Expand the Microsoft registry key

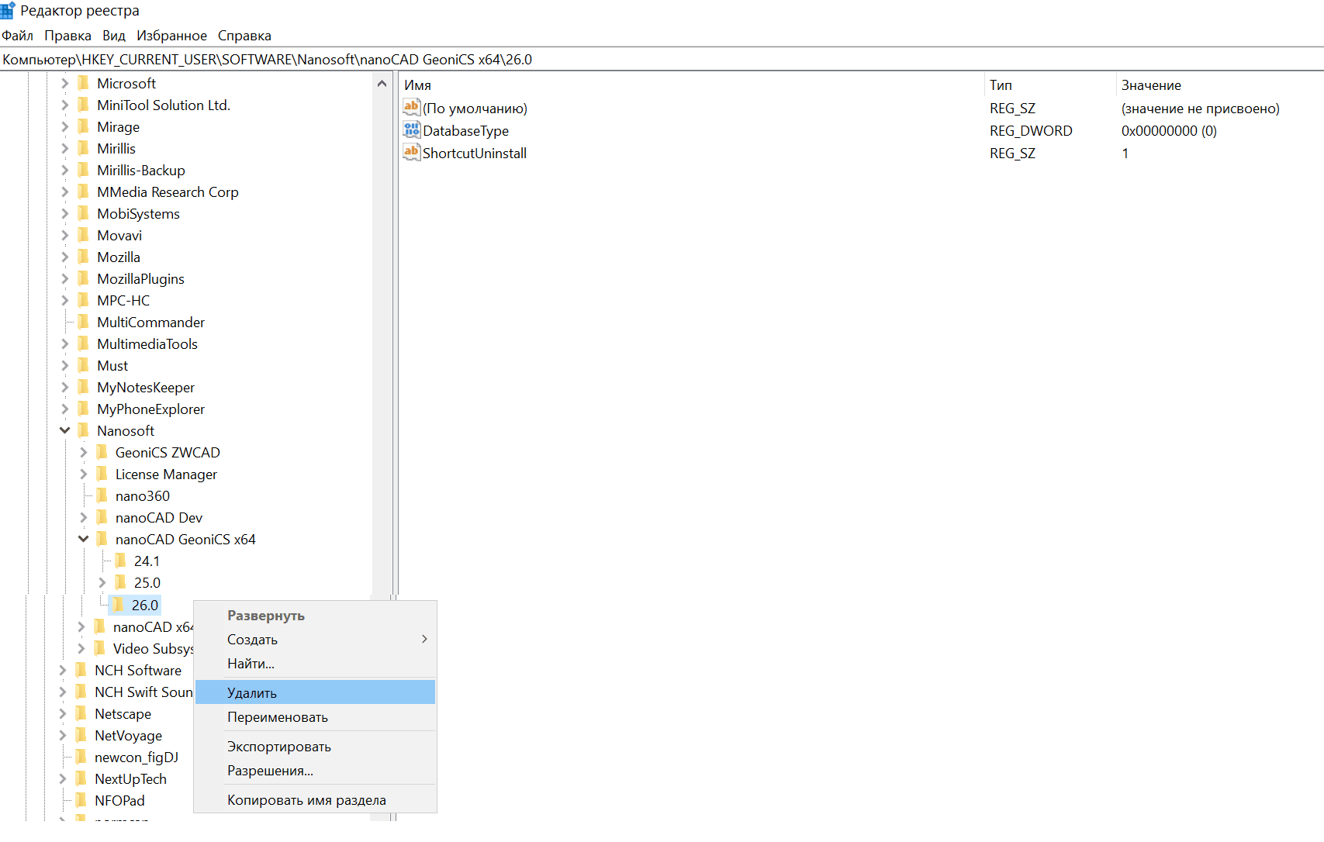click(64, 83)
